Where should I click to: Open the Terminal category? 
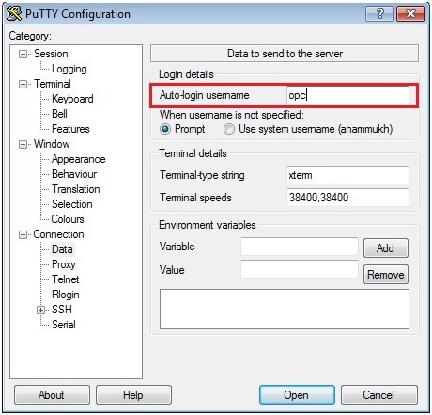(53, 84)
